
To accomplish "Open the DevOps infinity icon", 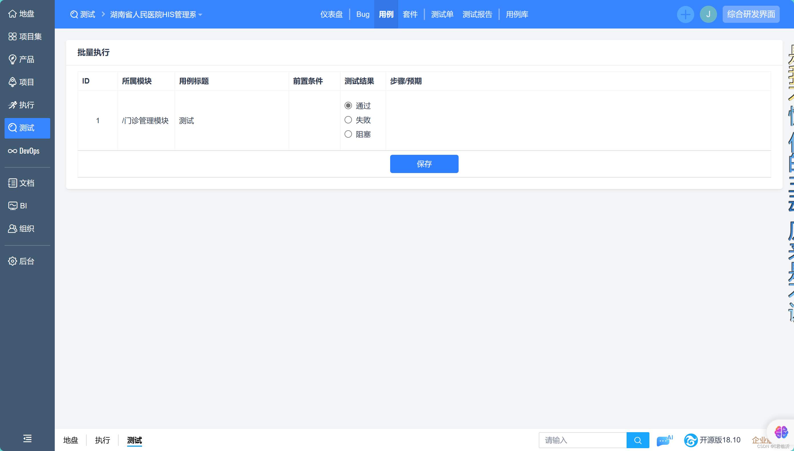I will pos(12,151).
